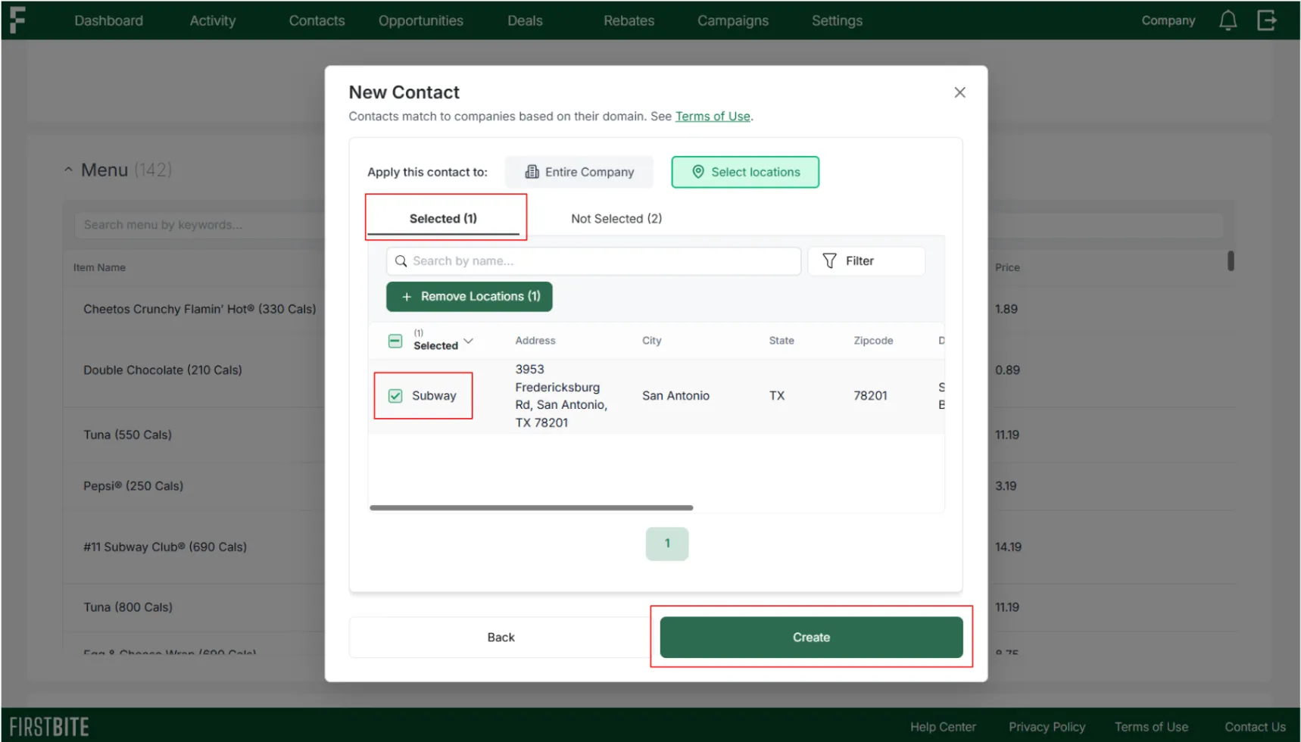The width and height of the screenshot is (1301, 742).
Task: Click the Zipcode column header
Action: (x=873, y=341)
